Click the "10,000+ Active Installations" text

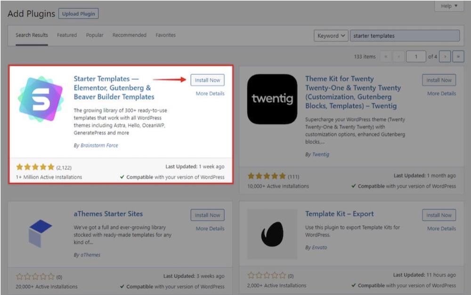(278, 186)
